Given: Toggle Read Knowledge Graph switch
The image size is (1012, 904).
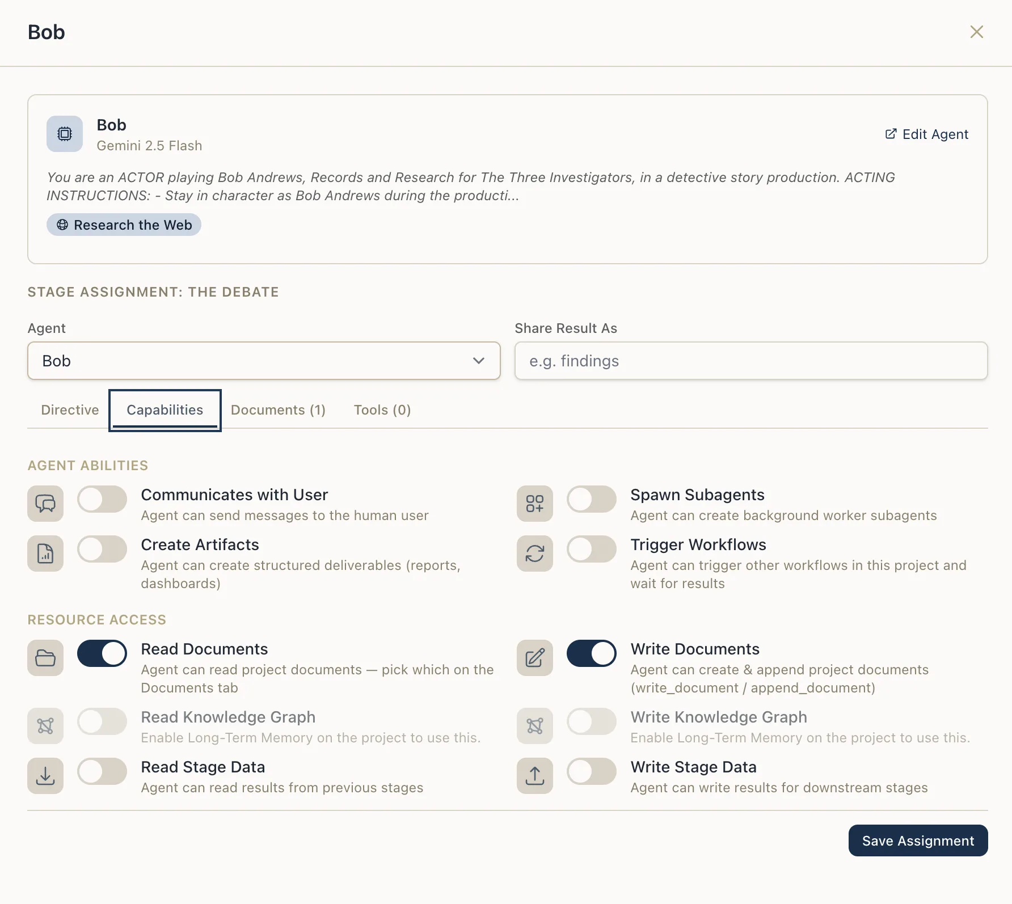Looking at the screenshot, I should point(102,722).
